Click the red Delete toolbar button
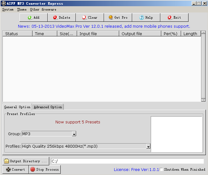The width and height of the screenshot is (208, 175). pyautogui.click(x=62, y=17)
